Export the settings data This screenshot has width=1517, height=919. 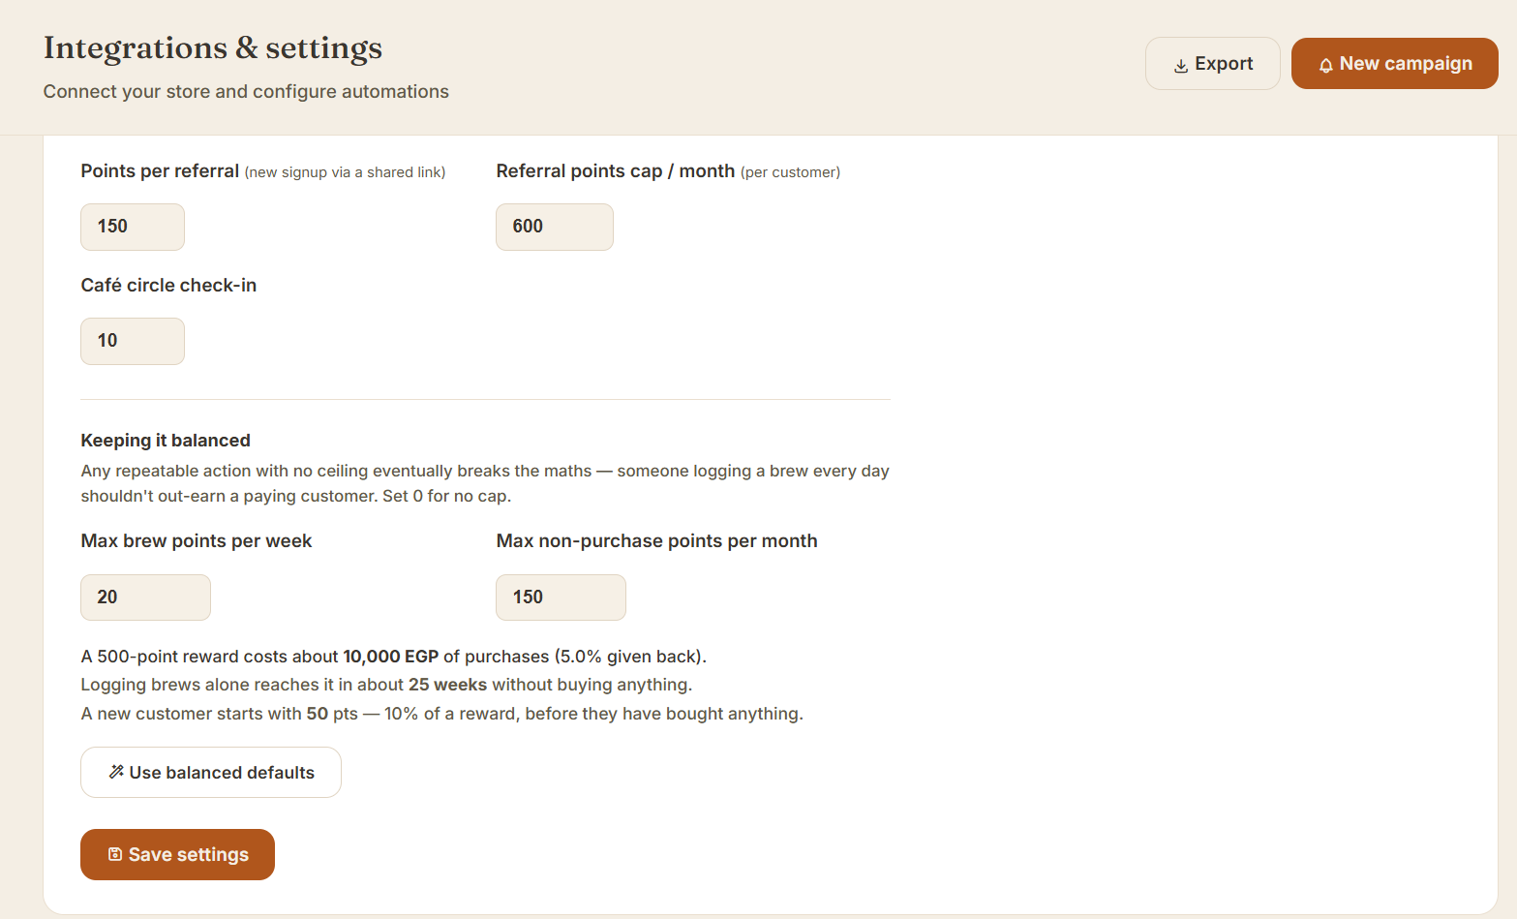[x=1213, y=64]
